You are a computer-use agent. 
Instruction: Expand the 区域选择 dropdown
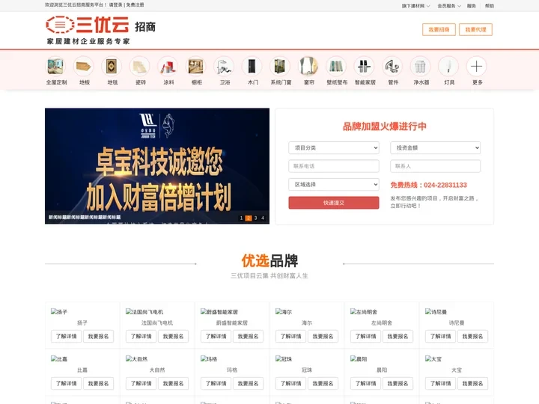[x=334, y=185]
